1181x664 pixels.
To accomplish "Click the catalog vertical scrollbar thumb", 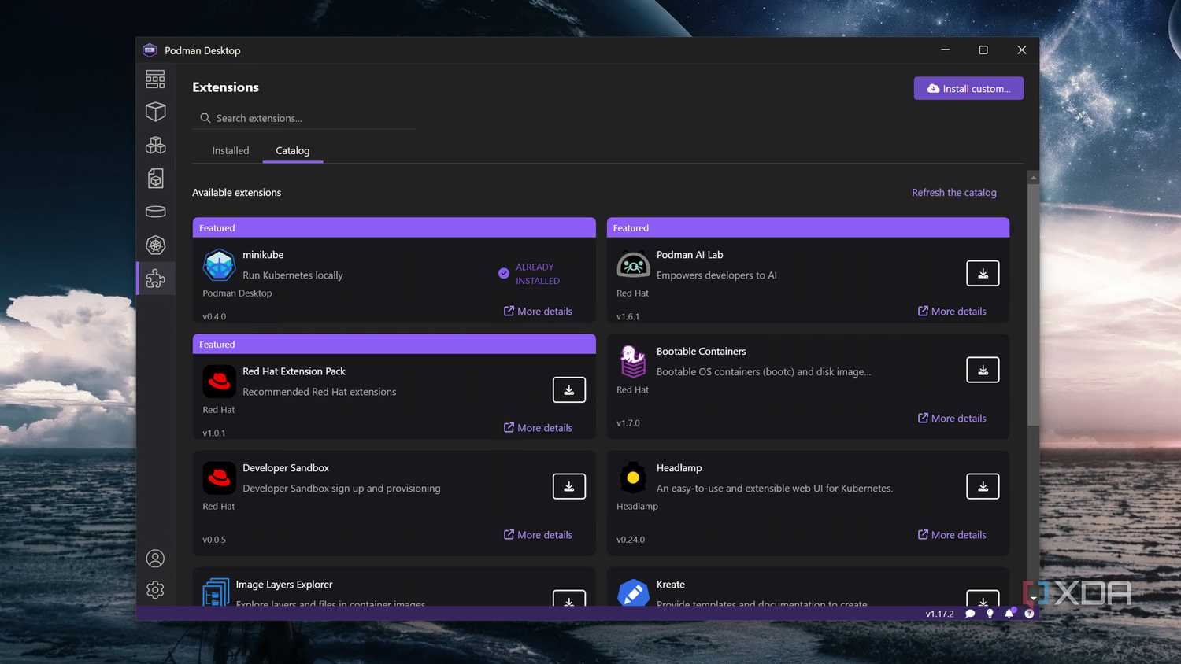I will pyautogui.click(x=1033, y=307).
